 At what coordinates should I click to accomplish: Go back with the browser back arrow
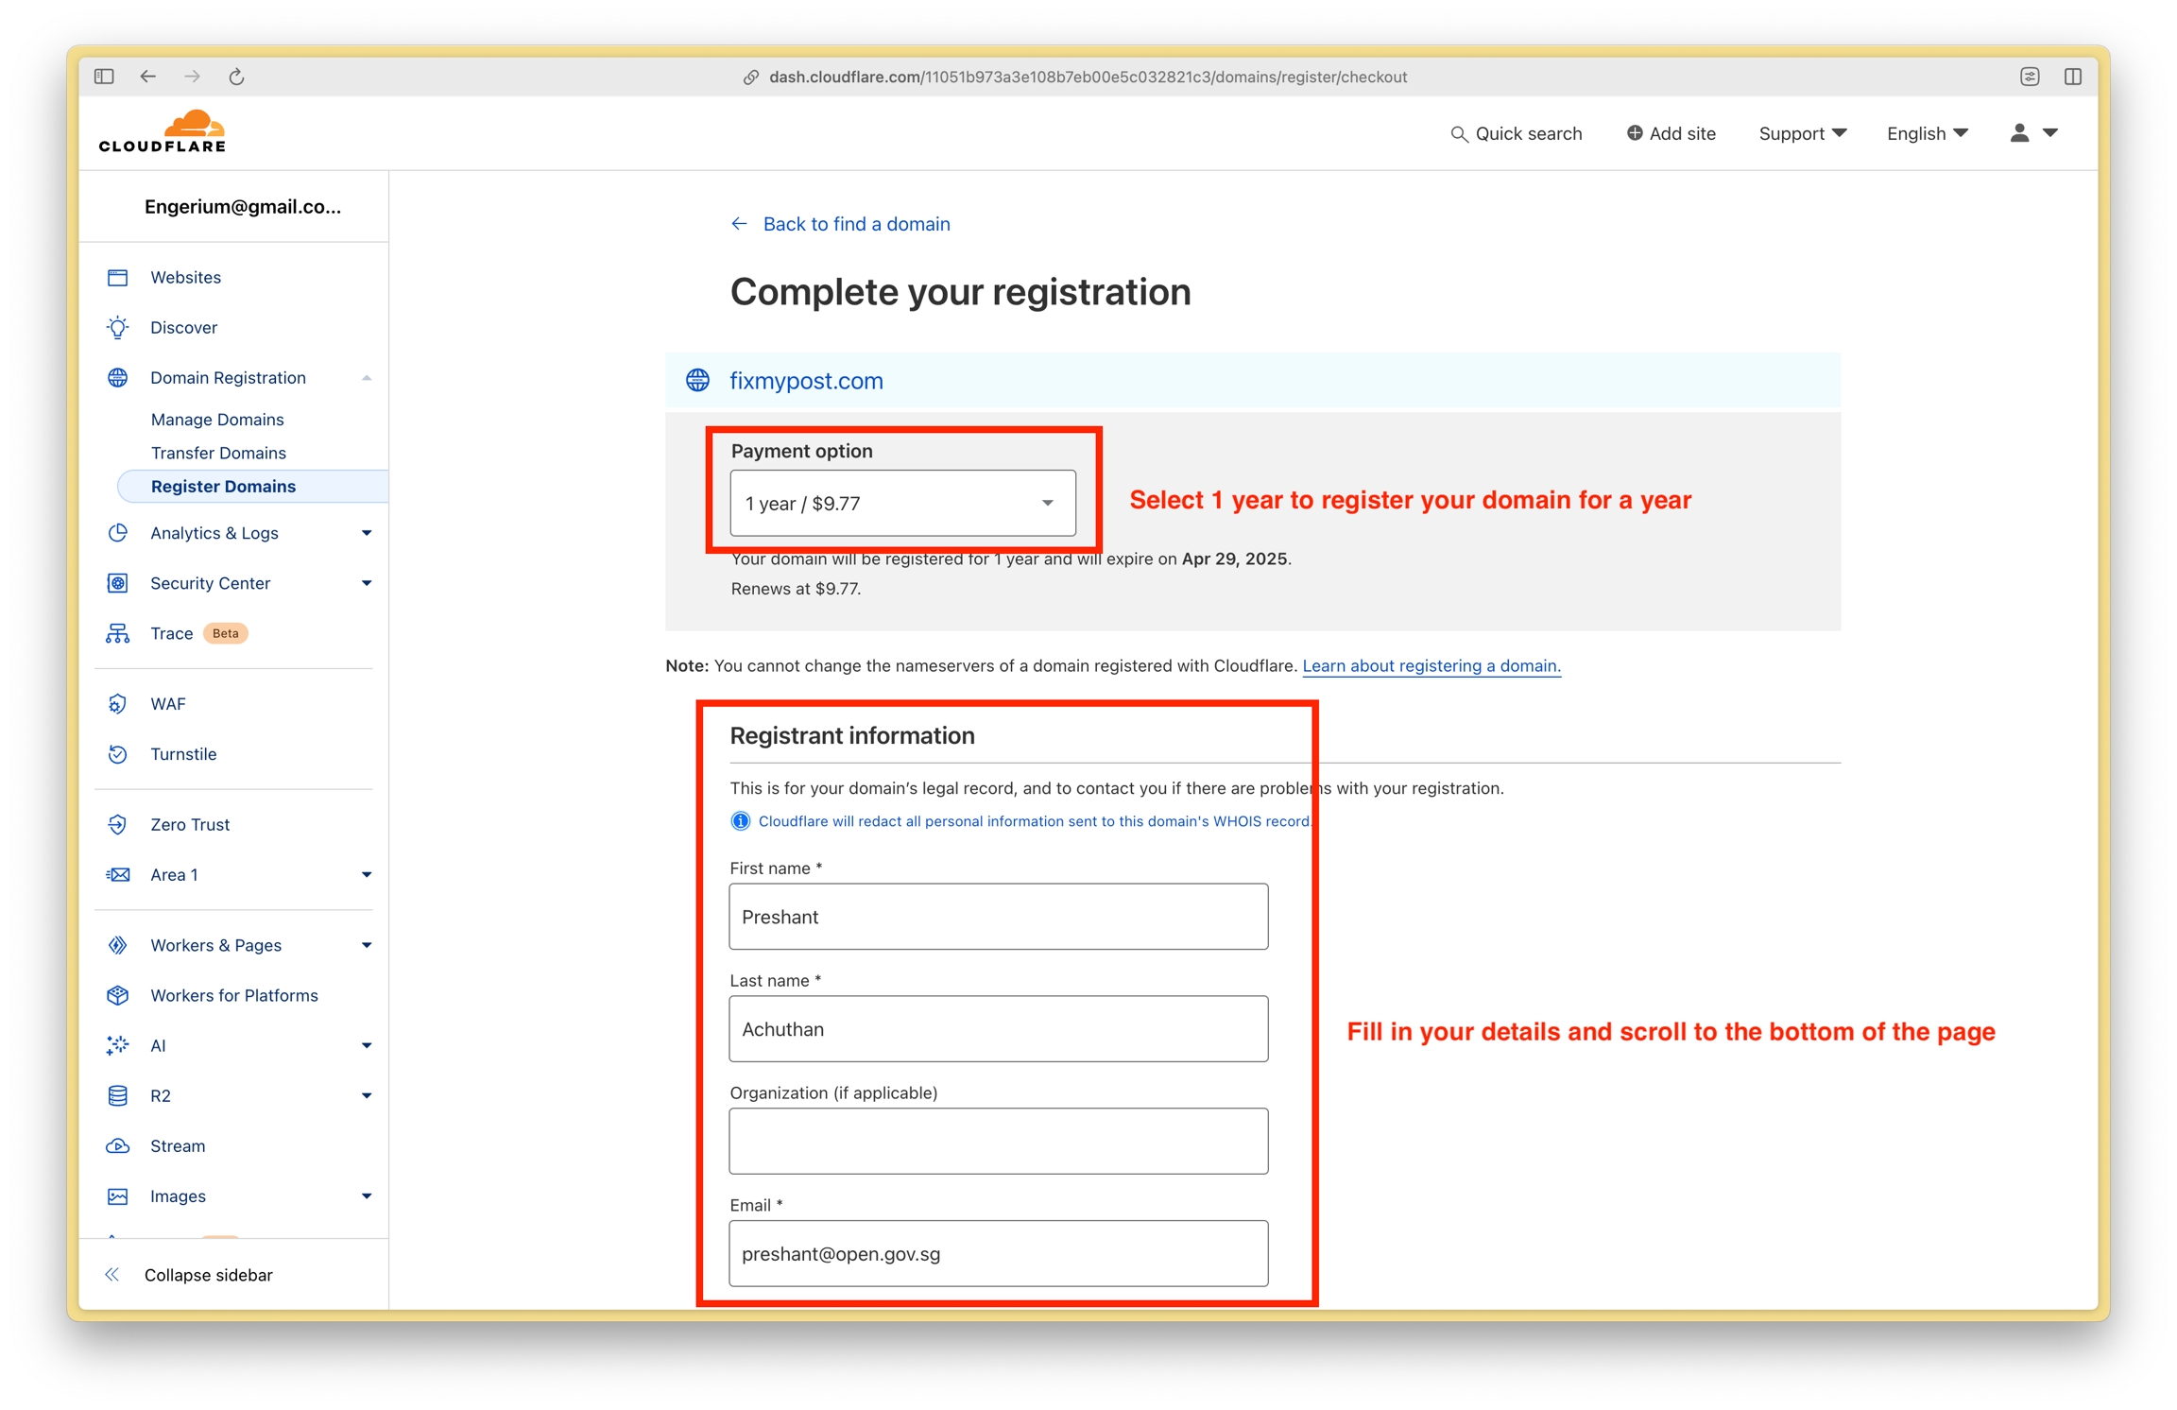tap(148, 77)
